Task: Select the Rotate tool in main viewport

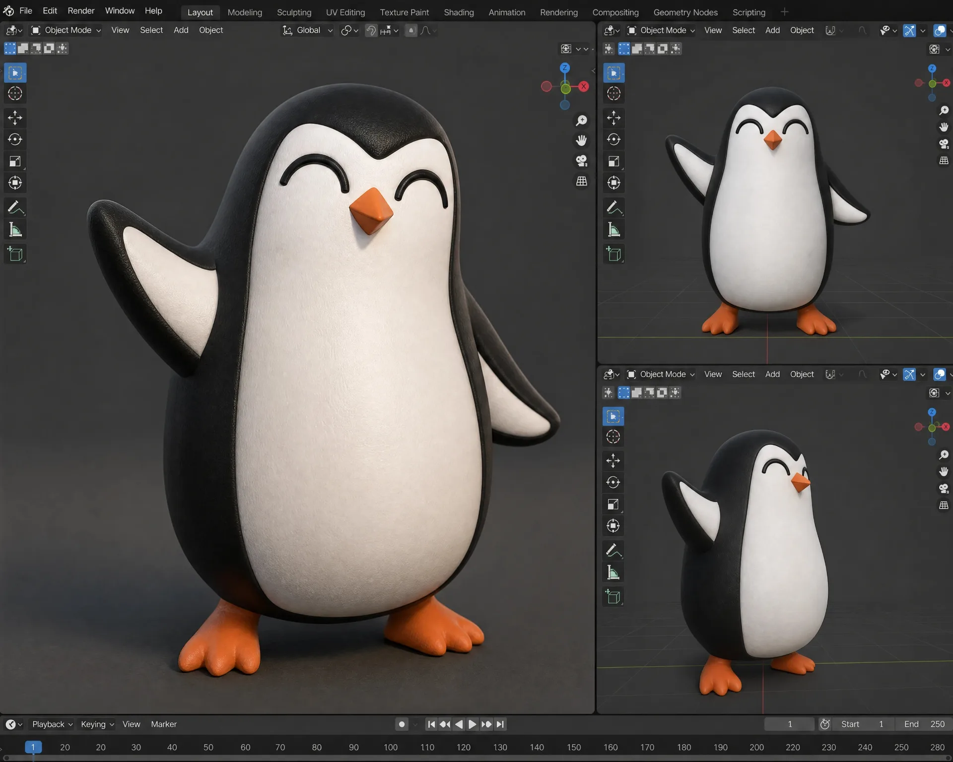Action: [x=15, y=139]
